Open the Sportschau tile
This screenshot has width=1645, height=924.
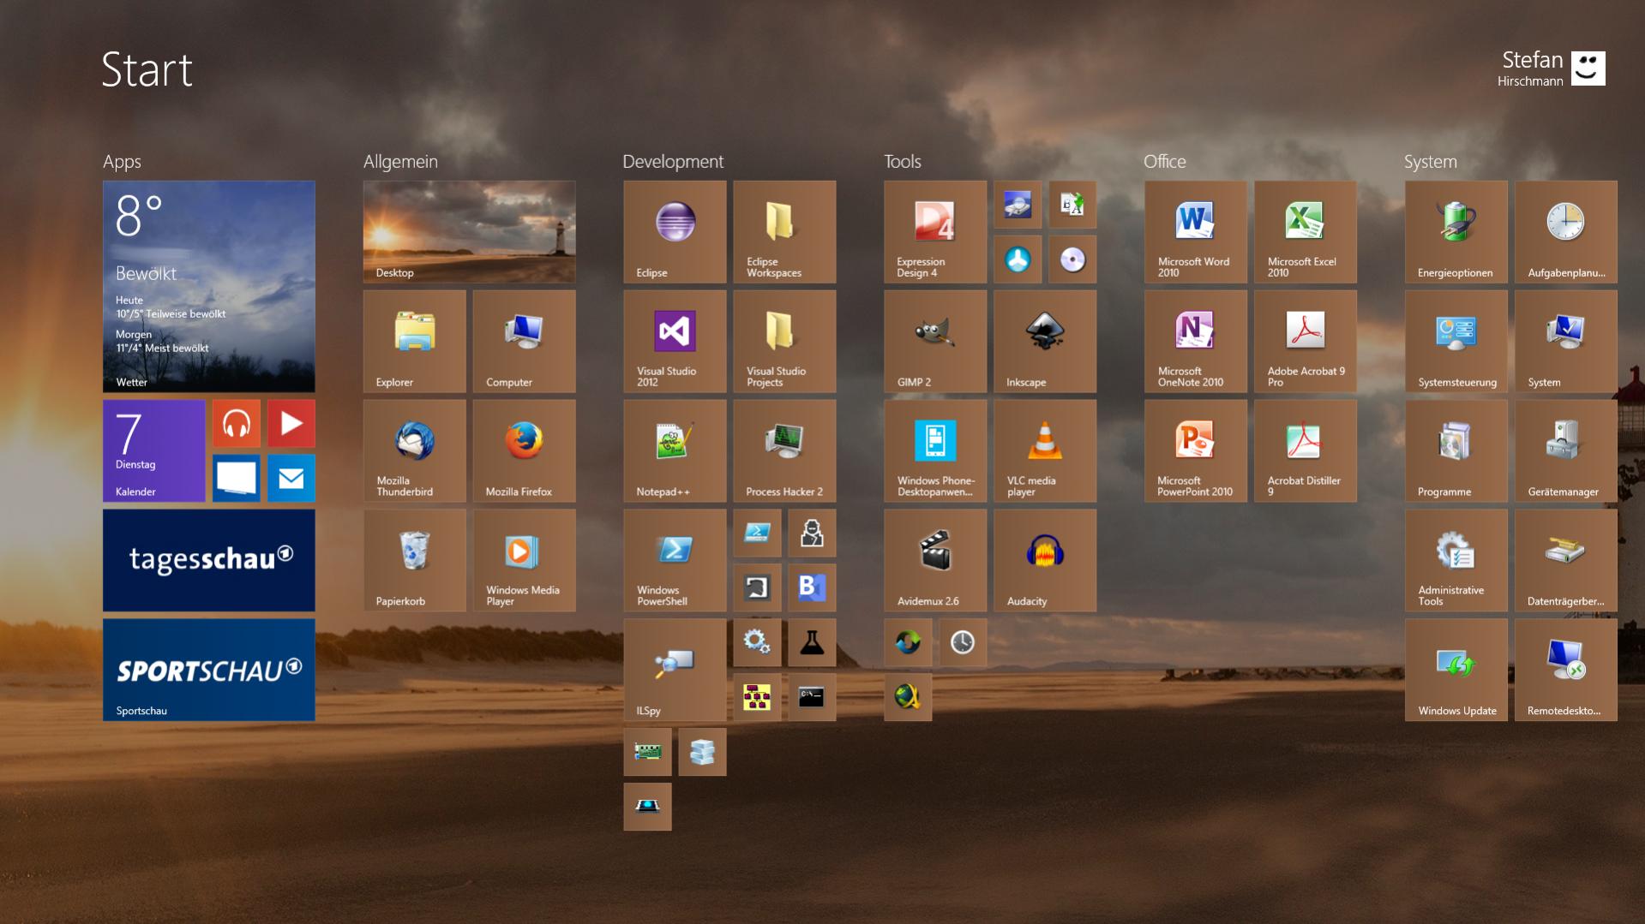[209, 670]
